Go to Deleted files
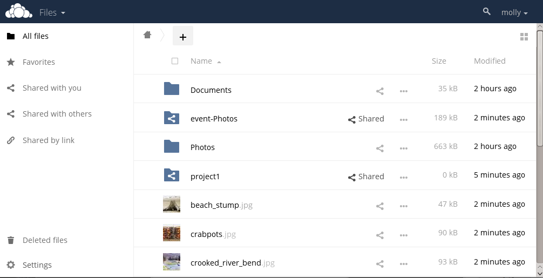This screenshot has height=278, width=543. tap(45, 240)
